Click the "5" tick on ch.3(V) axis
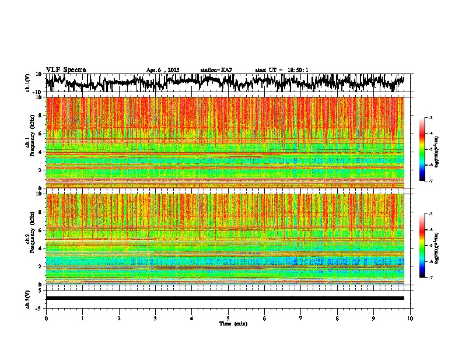This screenshot has height=357, width=462. [x=40, y=290]
